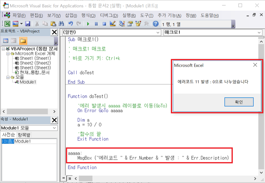
Task: Click the Save icon in the toolbar
Action: (27, 24)
